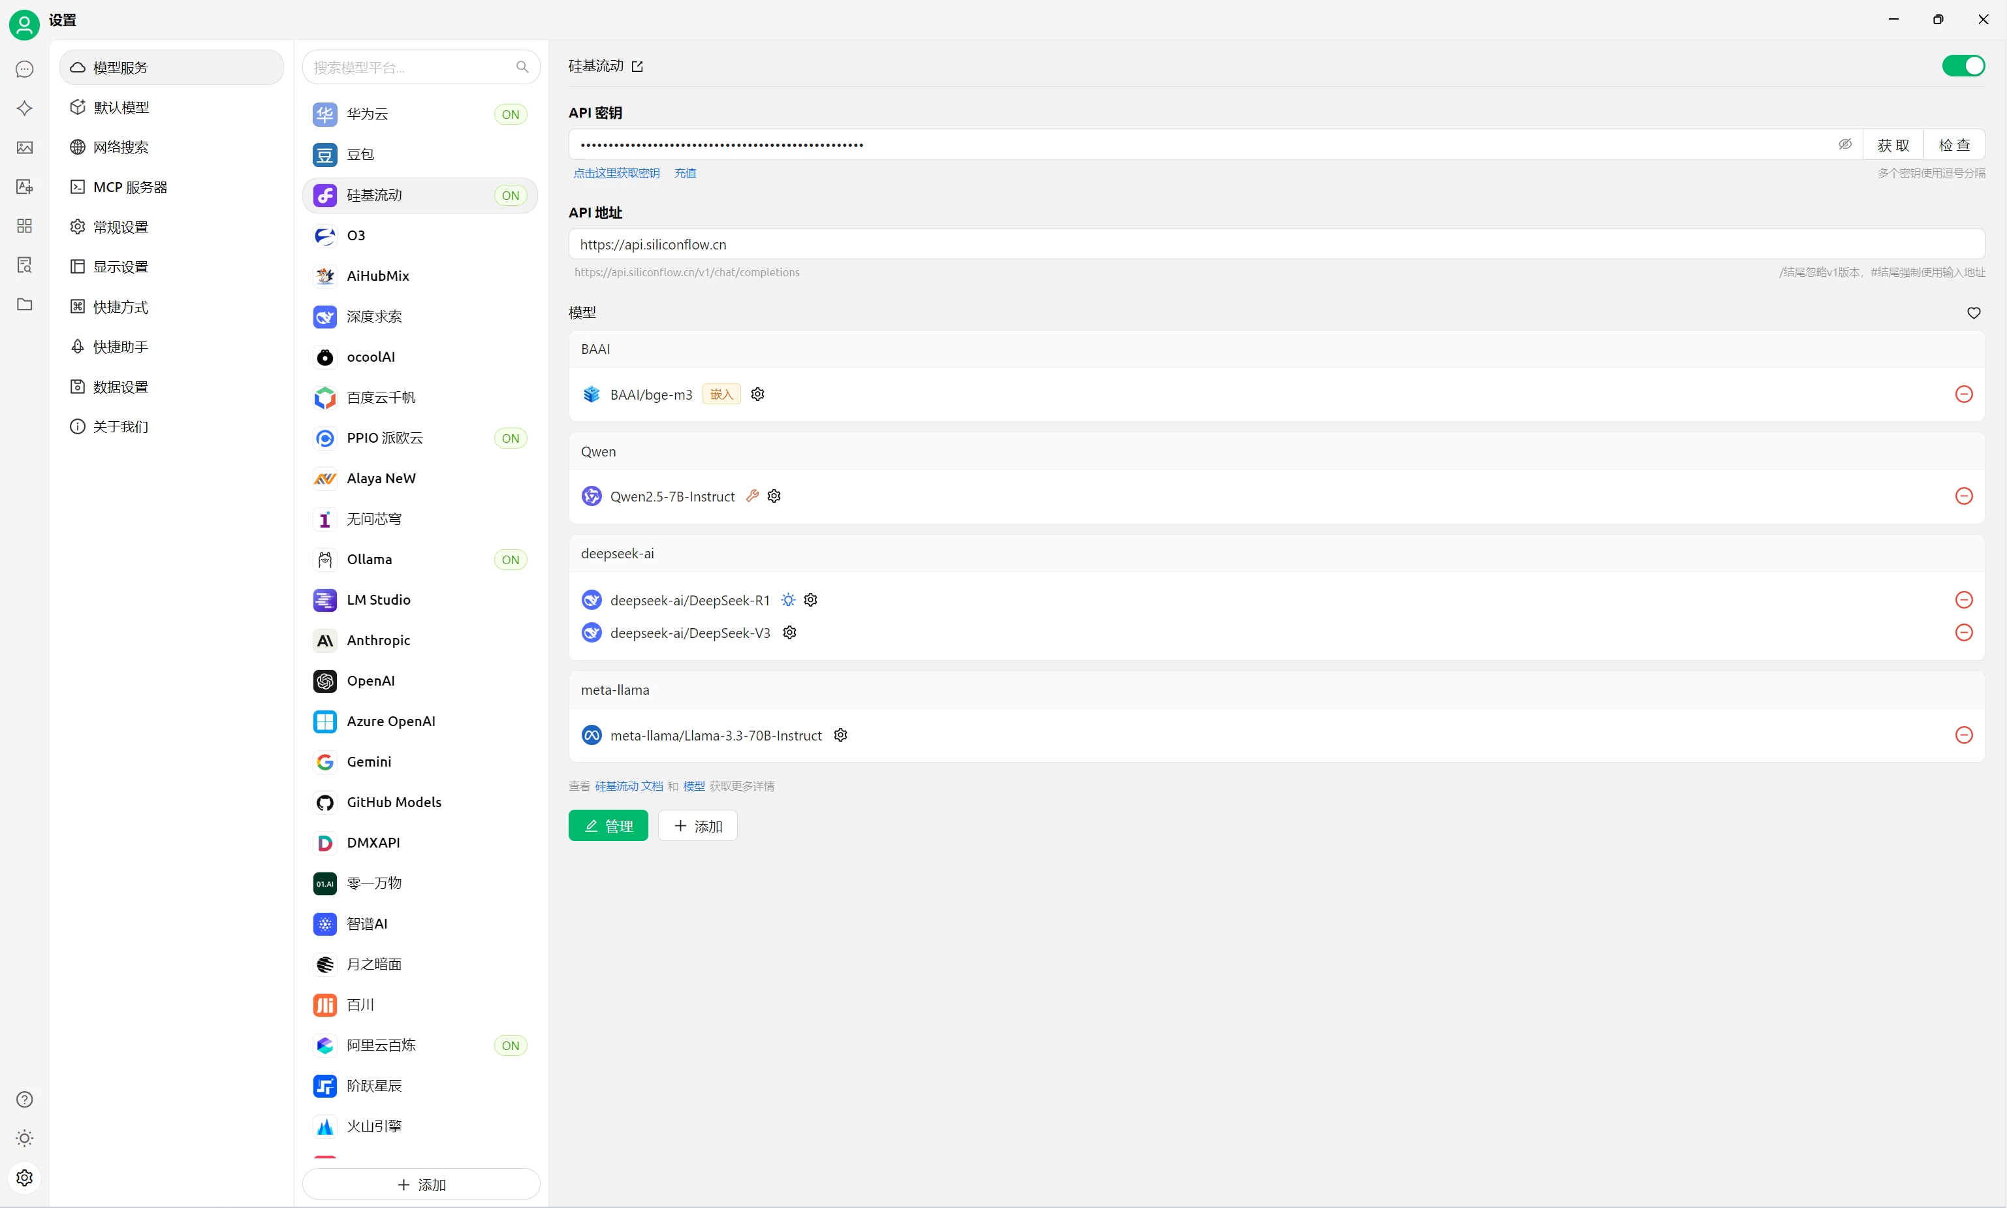This screenshot has width=2007, height=1208.
Task: Click 添加 provider button at list bottom
Action: point(420,1184)
